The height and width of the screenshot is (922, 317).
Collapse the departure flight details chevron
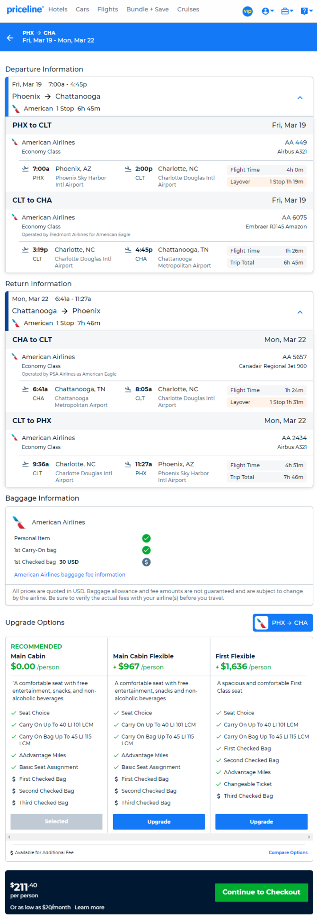point(300,98)
